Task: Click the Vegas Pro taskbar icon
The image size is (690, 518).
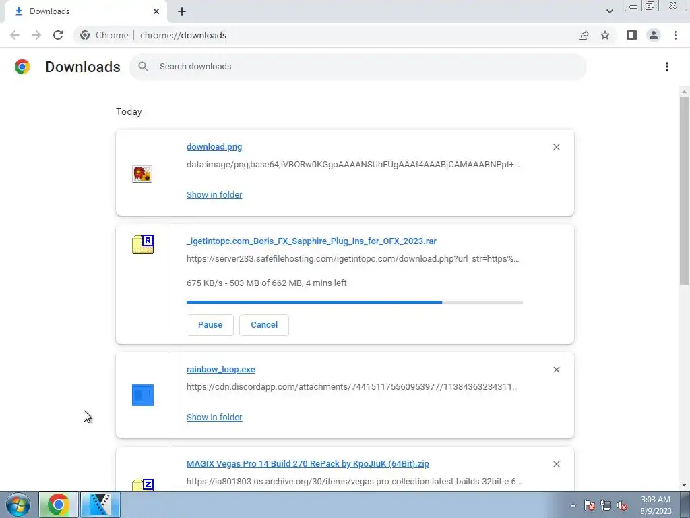Action: click(x=100, y=505)
